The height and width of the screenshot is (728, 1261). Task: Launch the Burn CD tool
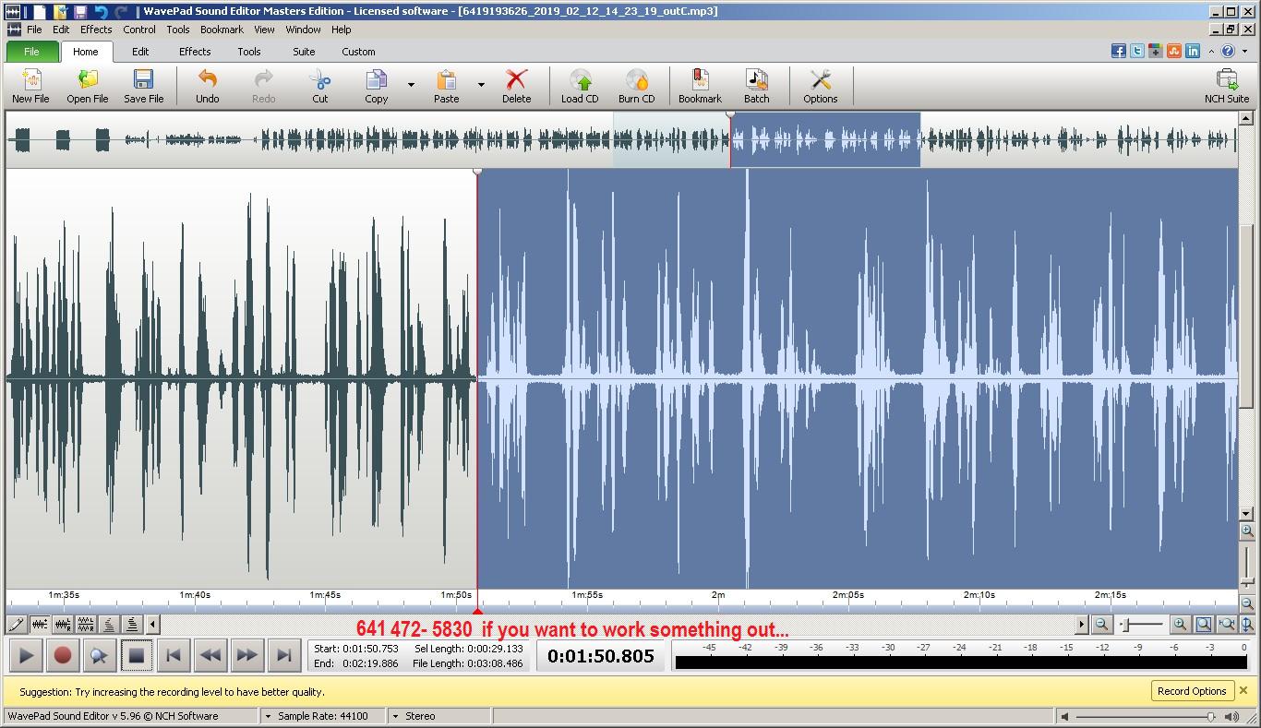(x=637, y=86)
